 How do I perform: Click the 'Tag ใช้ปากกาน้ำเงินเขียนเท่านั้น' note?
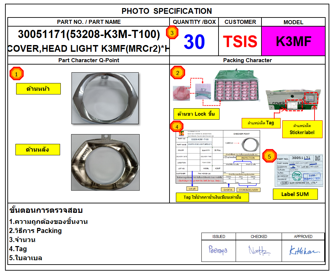pyautogui.click(x=212, y=197)
